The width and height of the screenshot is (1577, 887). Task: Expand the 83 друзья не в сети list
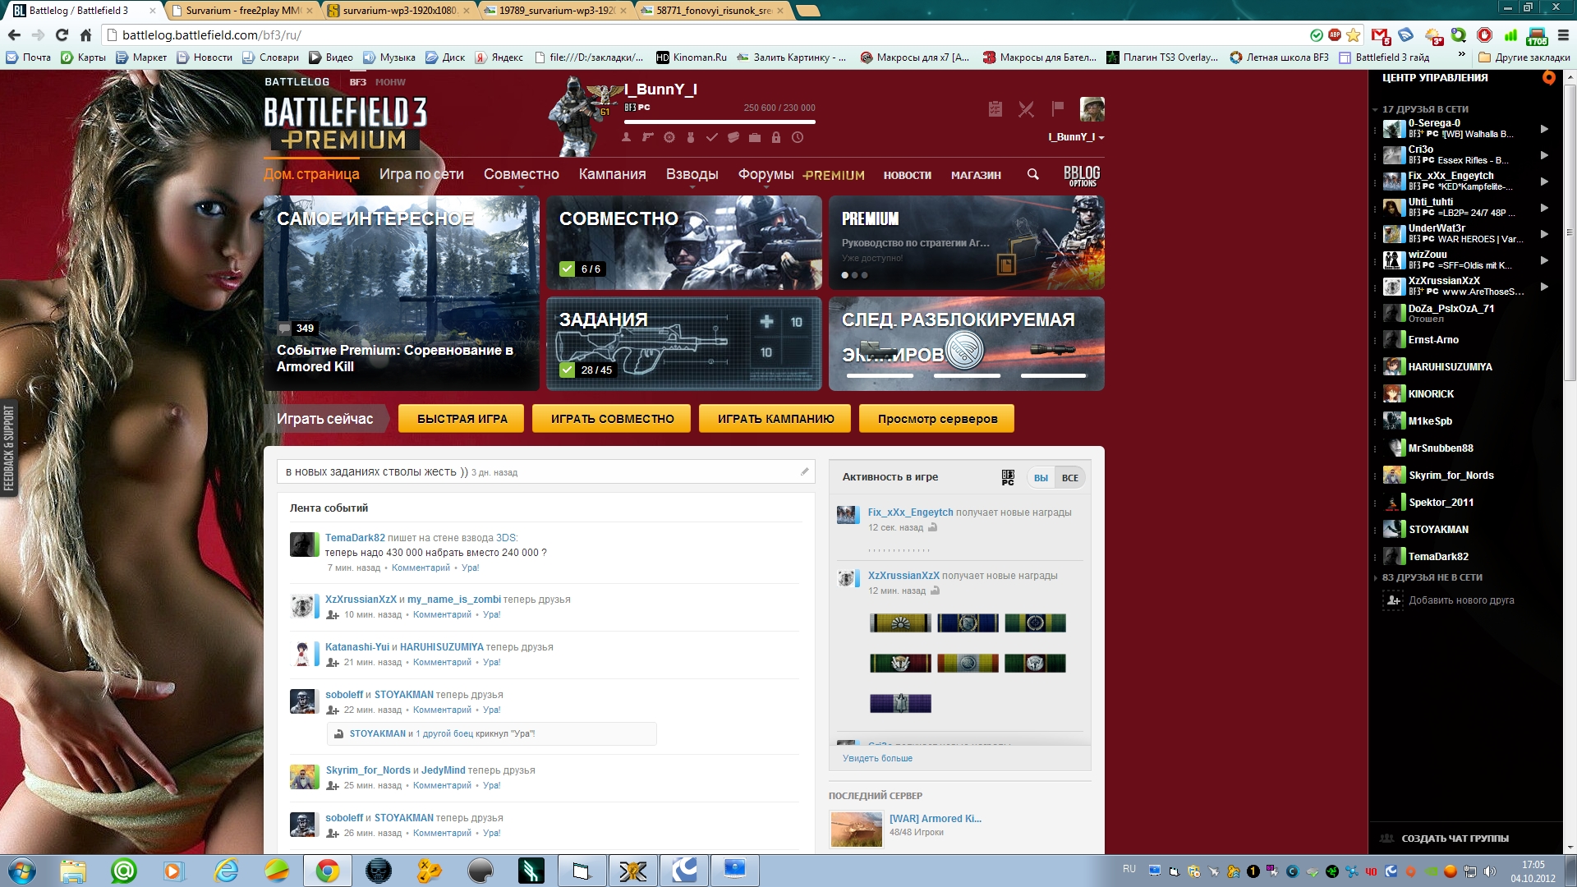(1376, 577)
